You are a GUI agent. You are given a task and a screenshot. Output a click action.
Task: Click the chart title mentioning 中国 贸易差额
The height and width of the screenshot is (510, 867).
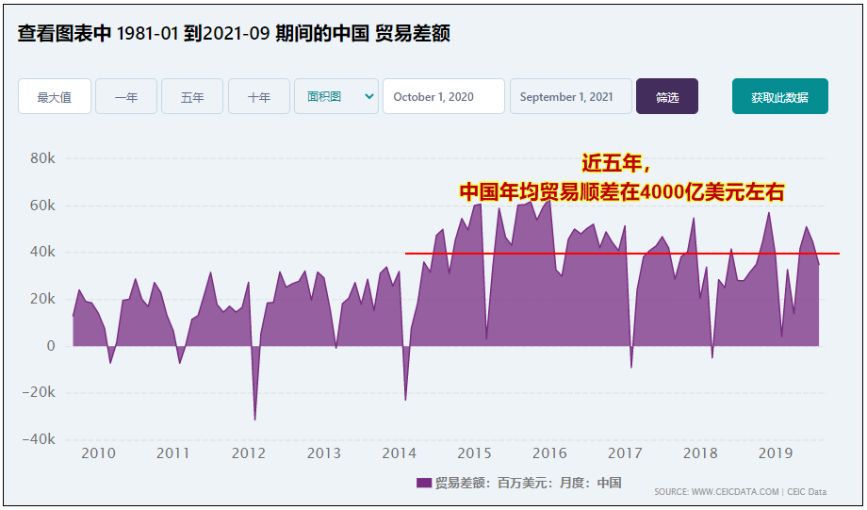[x=234, y=33]
